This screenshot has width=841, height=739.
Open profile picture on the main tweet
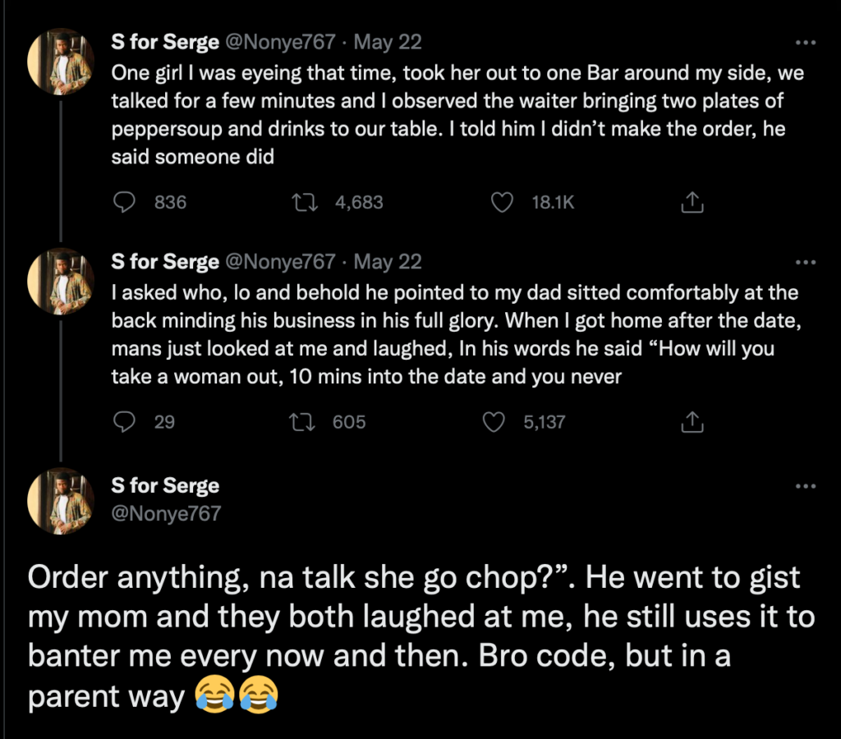pos(61,501)
